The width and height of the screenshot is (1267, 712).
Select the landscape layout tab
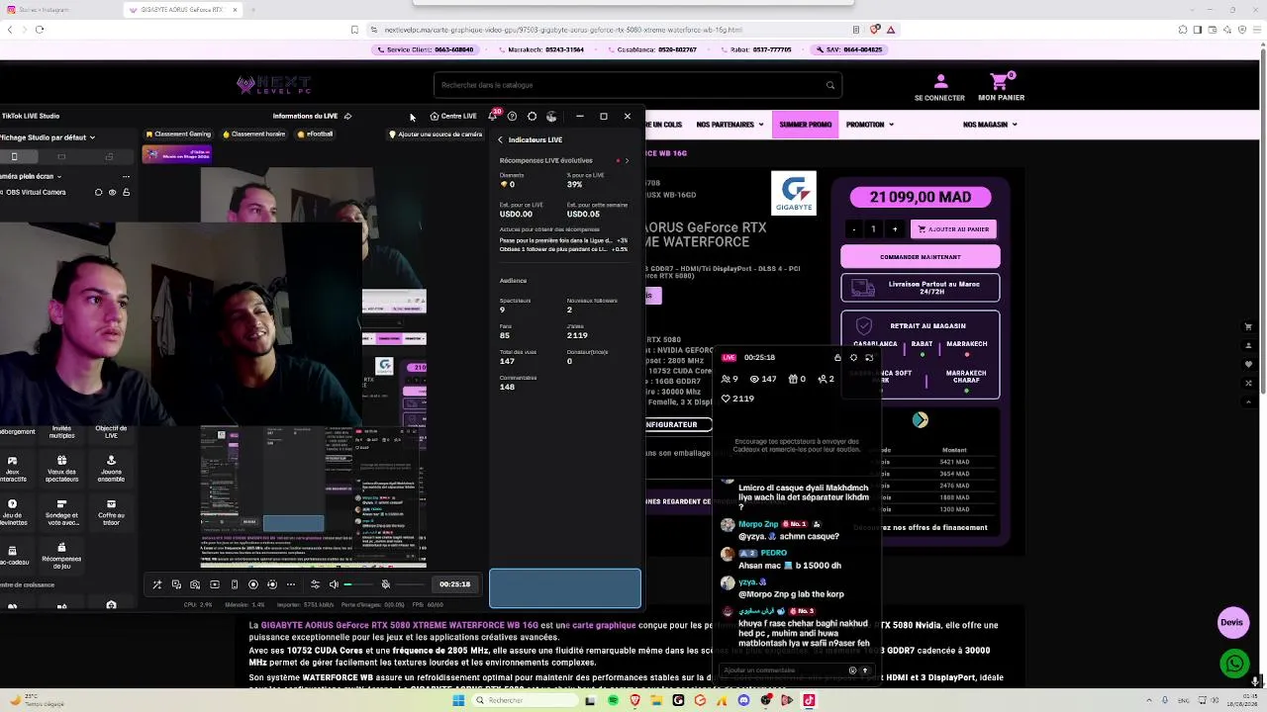[61, 156]
